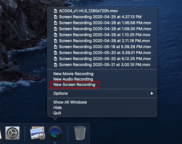
Task: Launch Preview app from the Dock
Action: (37, 133)
